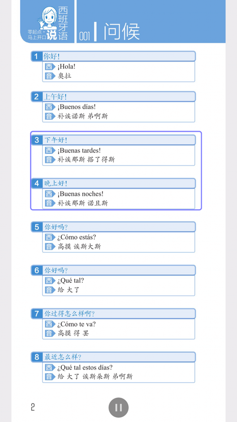The image size is (237, 422).
Task: Click the 音 icon for ¡Buenas noches!
Action: [x=48, y=203]
